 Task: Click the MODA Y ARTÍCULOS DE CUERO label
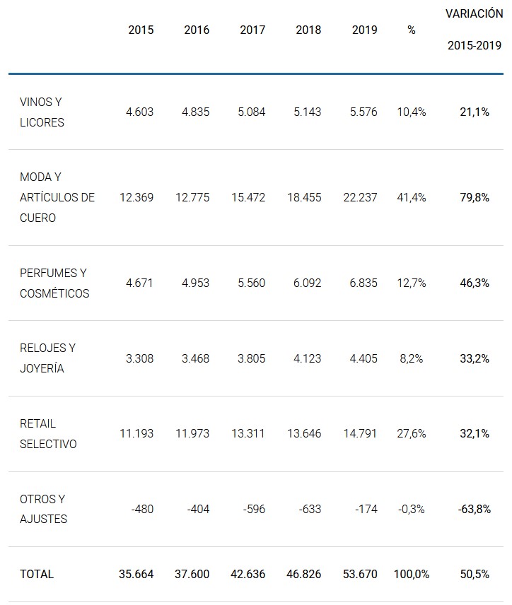(57, 197)
